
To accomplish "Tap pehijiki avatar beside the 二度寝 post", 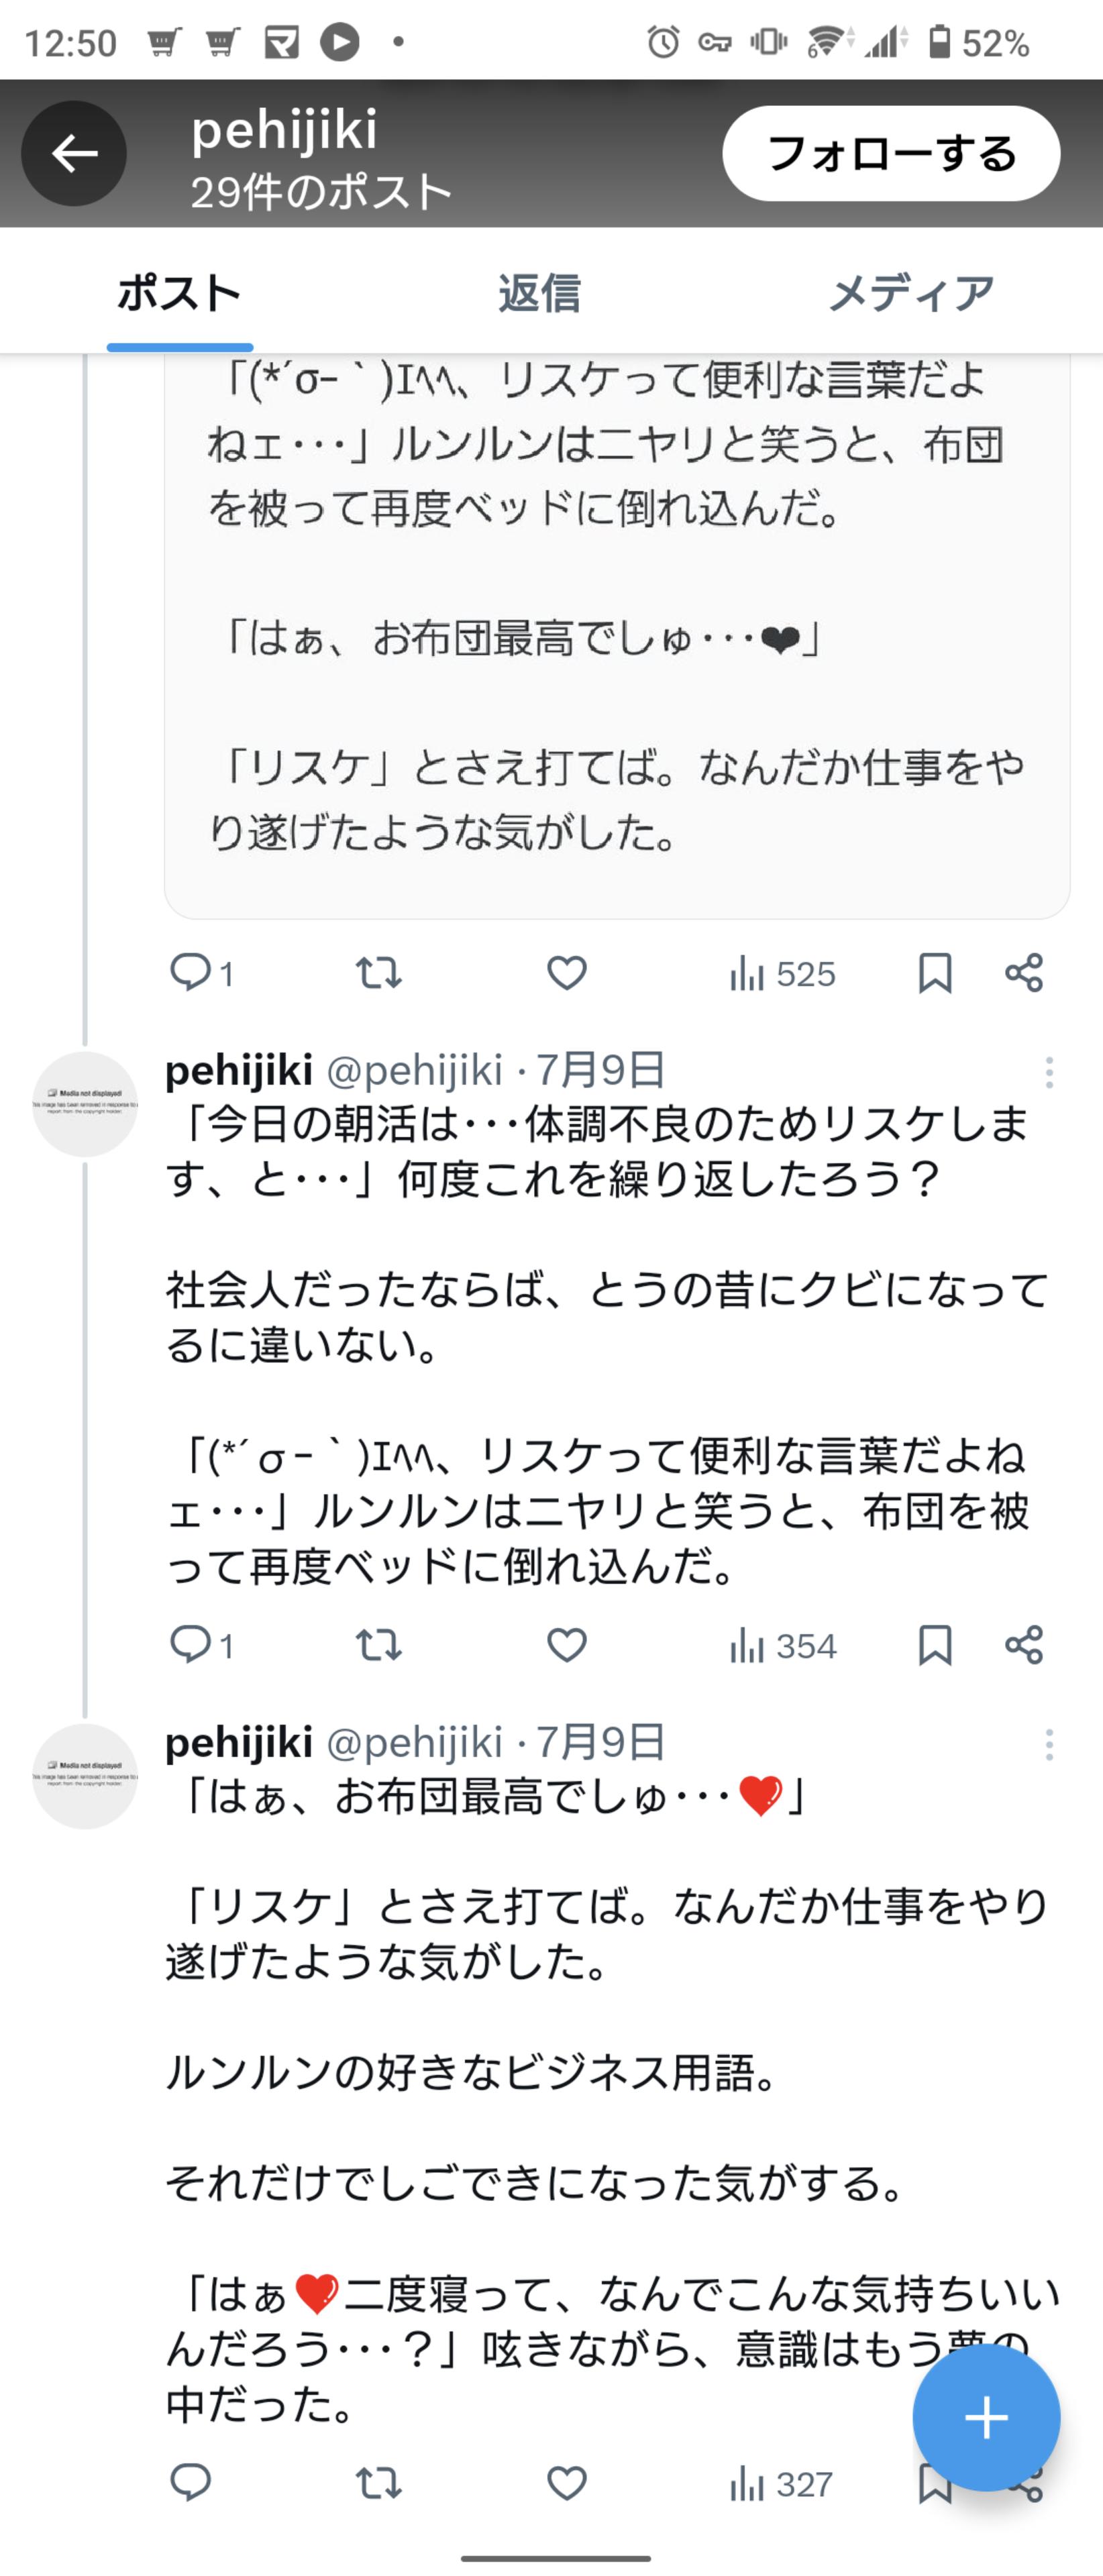I will [85, 1777].
